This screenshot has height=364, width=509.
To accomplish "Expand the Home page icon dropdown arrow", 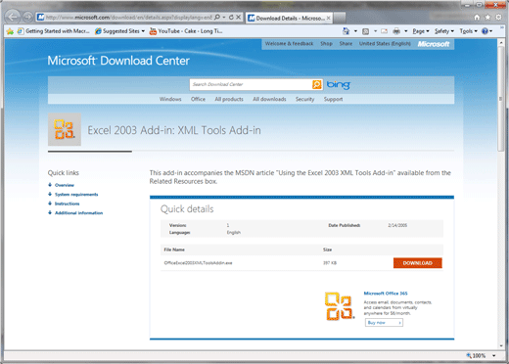I will point(355,31).
